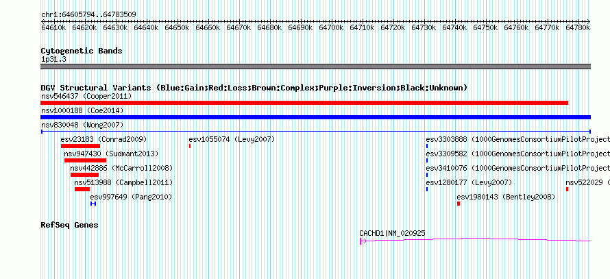Viewport: 610px width, 279px height.
Task: Open the CACHD1|NM_020925 gene label
Action: pos(392,234)
